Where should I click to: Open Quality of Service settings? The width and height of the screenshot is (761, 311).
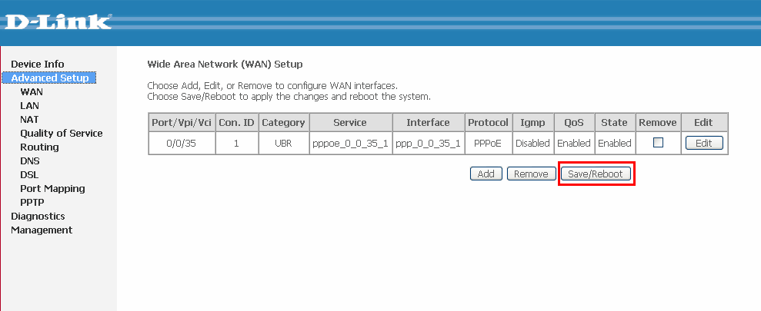(61, 133)
